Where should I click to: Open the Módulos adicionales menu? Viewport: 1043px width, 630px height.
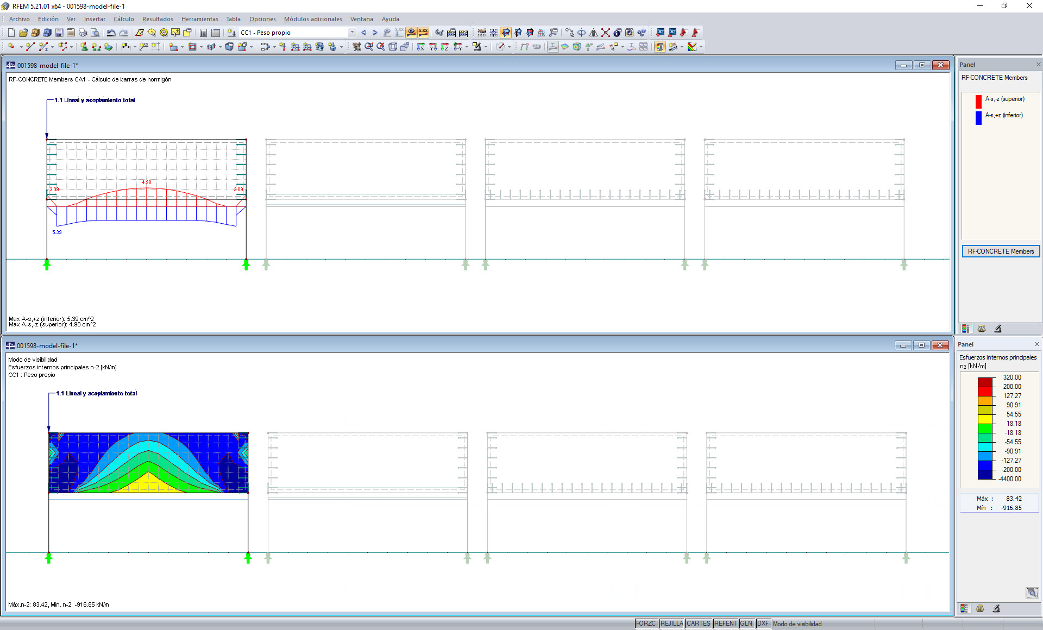coord(313,19)
